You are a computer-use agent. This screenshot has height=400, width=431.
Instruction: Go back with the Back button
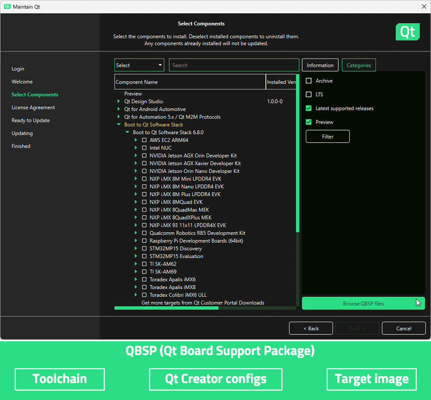(311, 328)
